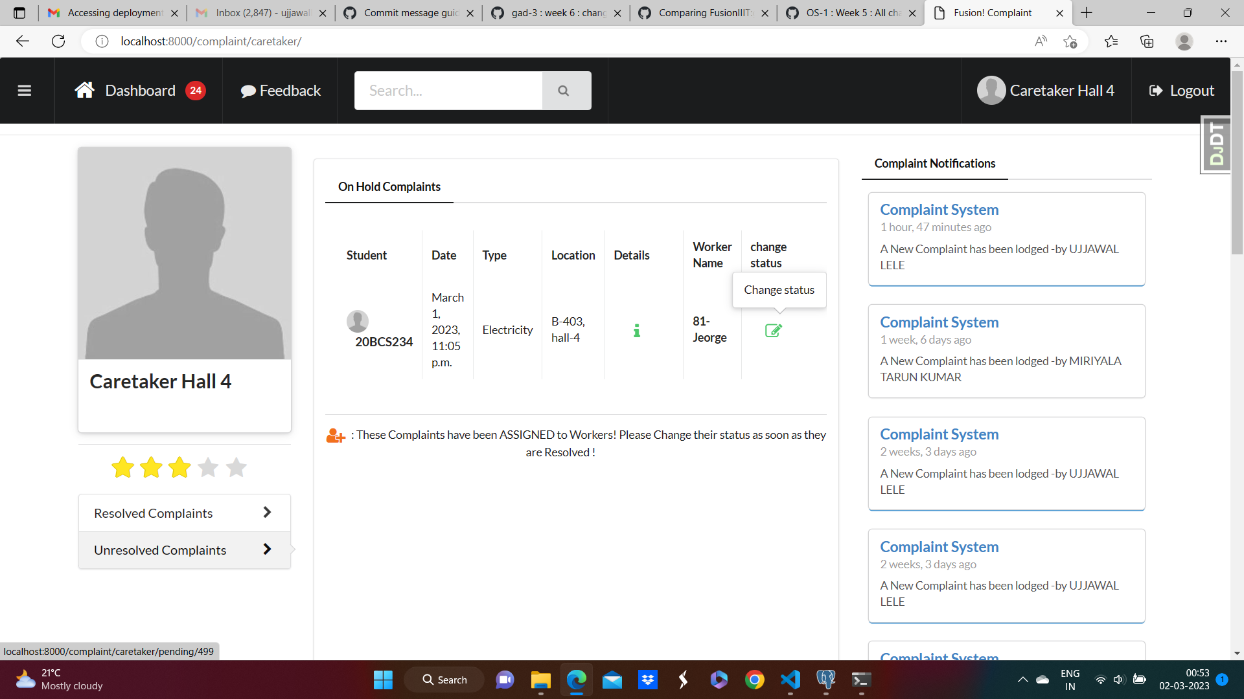Open Visual Studio Code from taskbar

[790, 680]
